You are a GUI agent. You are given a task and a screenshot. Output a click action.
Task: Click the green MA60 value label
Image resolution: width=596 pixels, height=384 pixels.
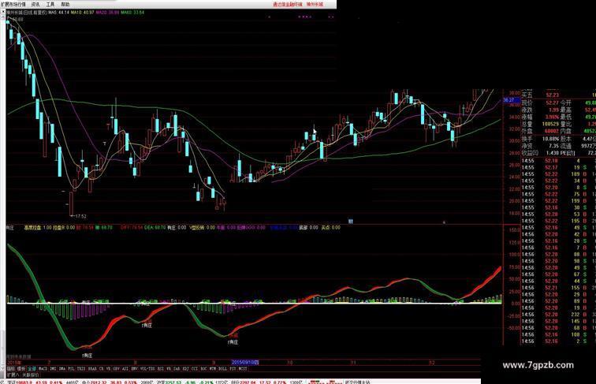coord(132,13)
